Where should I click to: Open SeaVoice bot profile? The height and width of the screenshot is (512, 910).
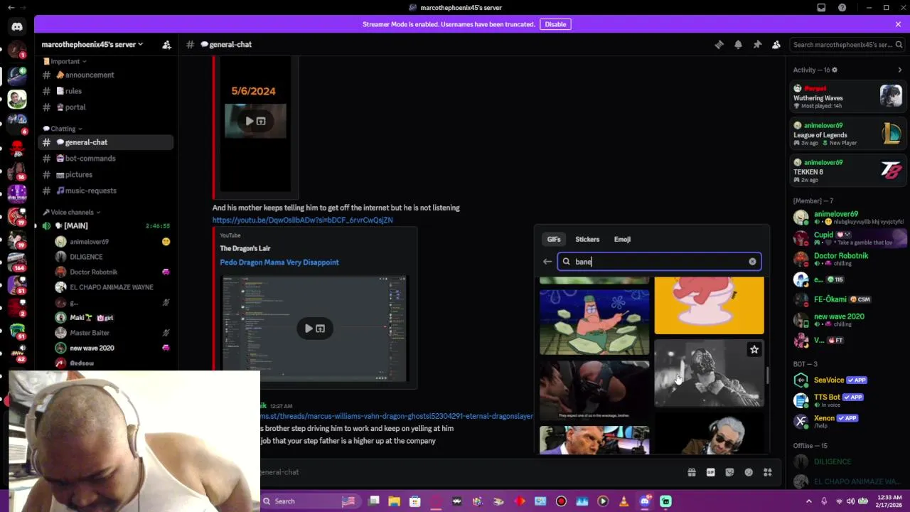pos(849,380)
